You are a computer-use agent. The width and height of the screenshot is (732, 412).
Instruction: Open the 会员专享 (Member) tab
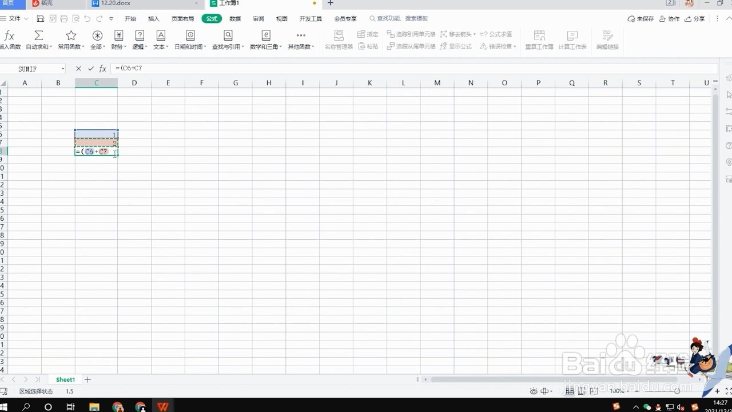pos(345,19)
